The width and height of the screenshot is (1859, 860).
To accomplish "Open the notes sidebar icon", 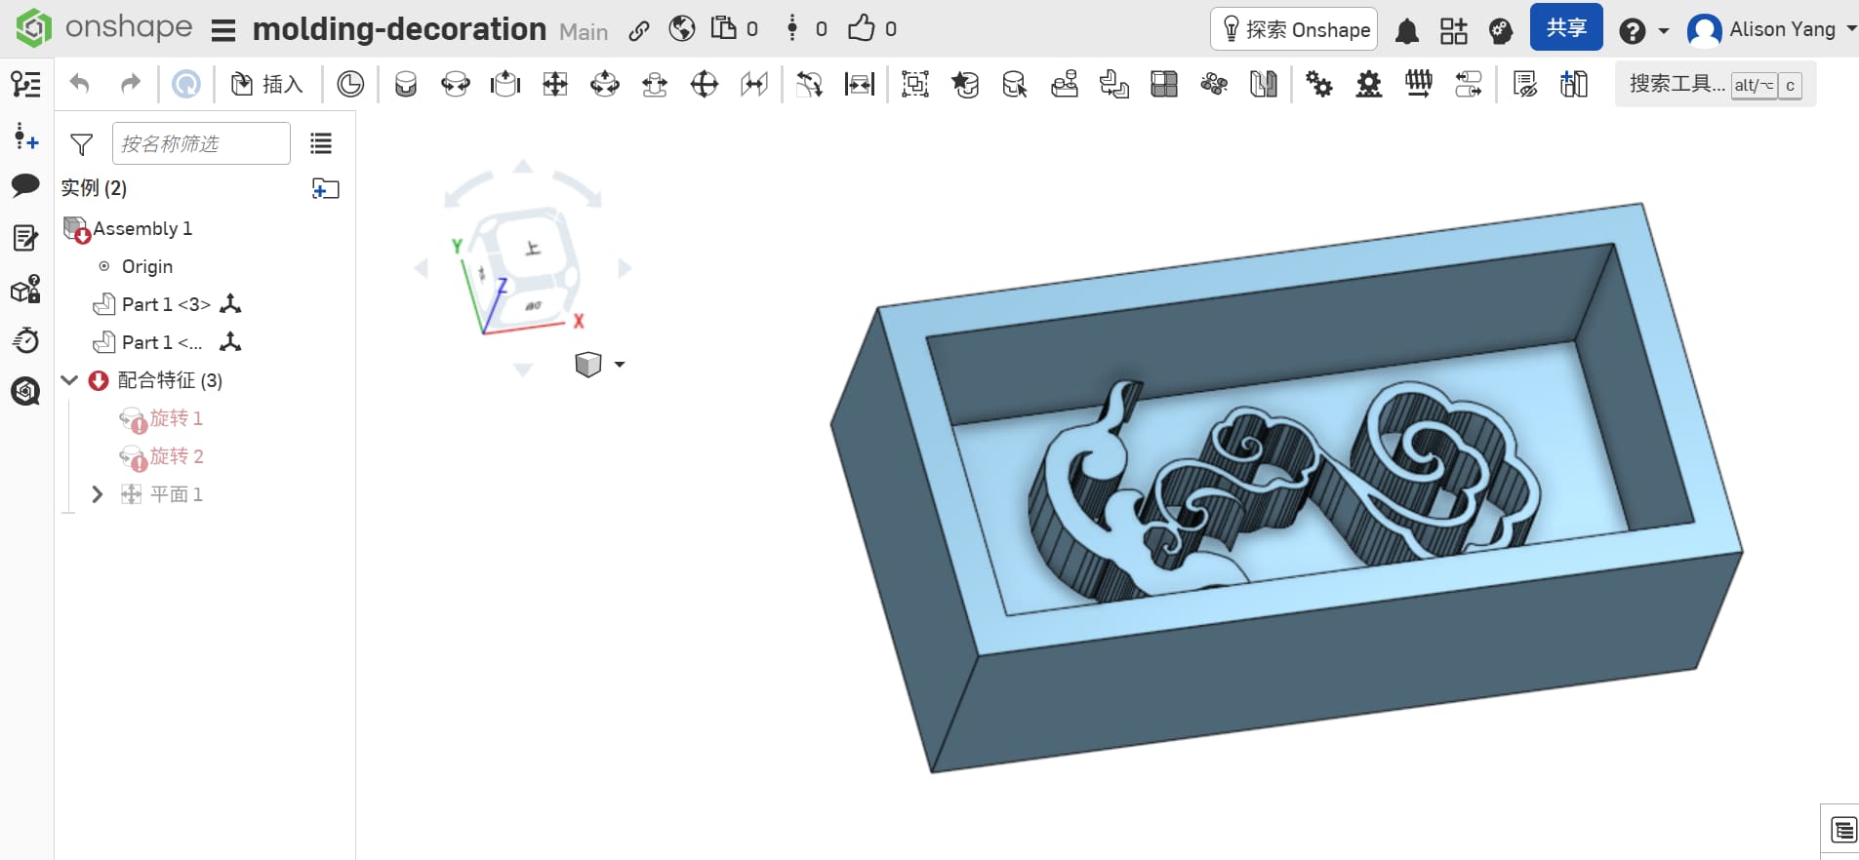I will pos(26,238).
